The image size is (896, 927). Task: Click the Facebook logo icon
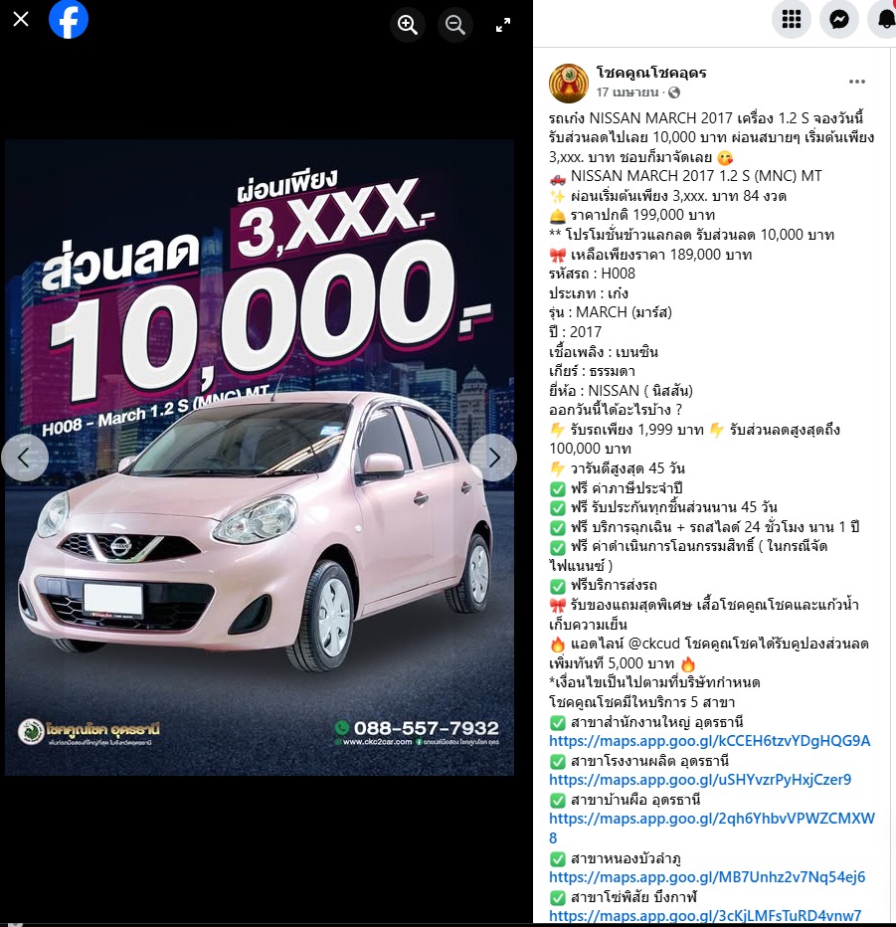[x=69, y=20]
